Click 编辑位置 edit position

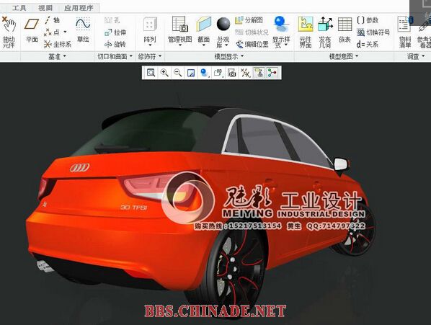252,44
